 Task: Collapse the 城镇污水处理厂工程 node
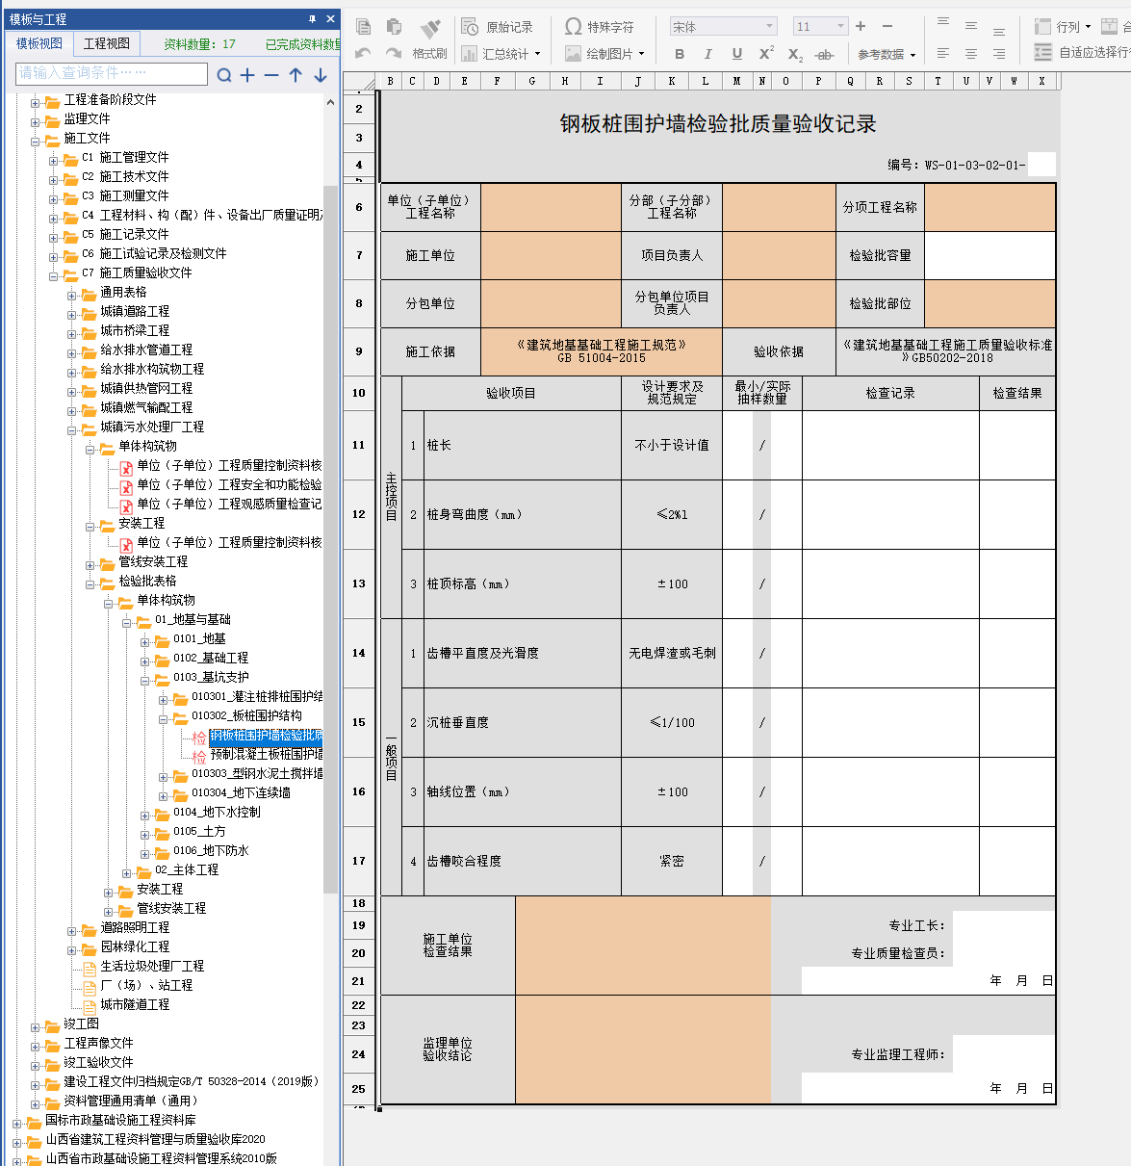(72, 428)
